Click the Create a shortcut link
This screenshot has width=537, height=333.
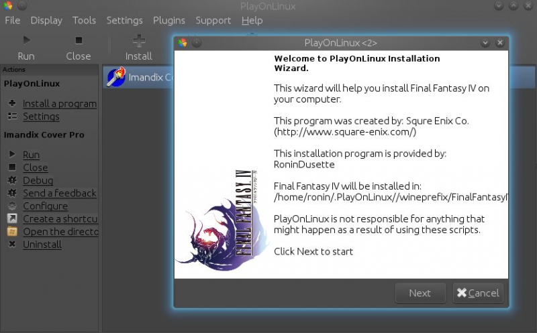point(60,219)
